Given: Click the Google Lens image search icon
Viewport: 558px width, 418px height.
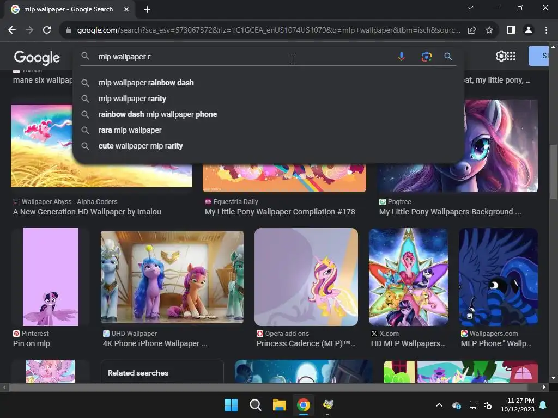Looking at the screenshot, I should [426, 56].
